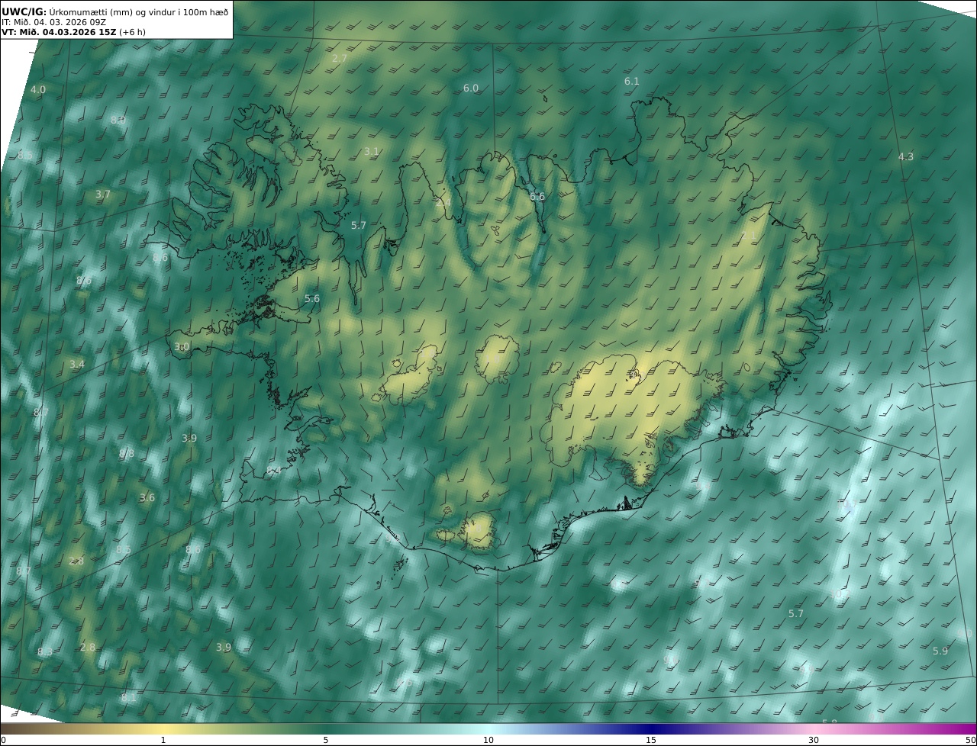Click the '1' tick on the color scale

pos(163,740)
